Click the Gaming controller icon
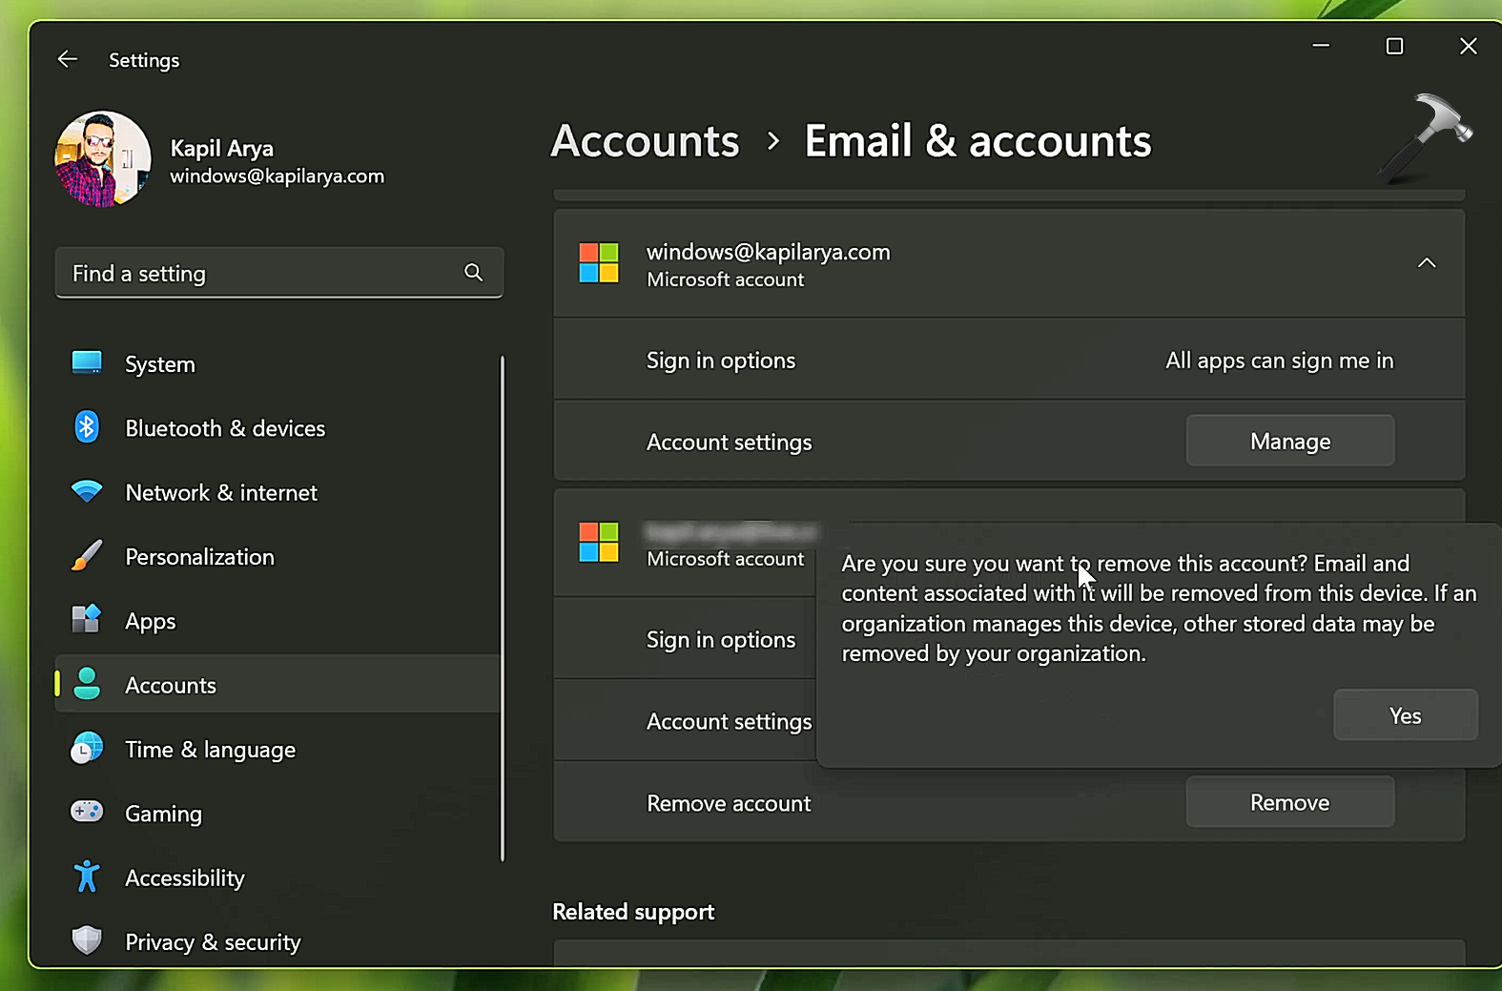This screenshot has height=991, width=1502. click(x=87, y=813)
